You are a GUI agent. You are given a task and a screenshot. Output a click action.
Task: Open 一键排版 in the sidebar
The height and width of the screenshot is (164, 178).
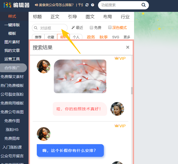(x=12, y=25)
